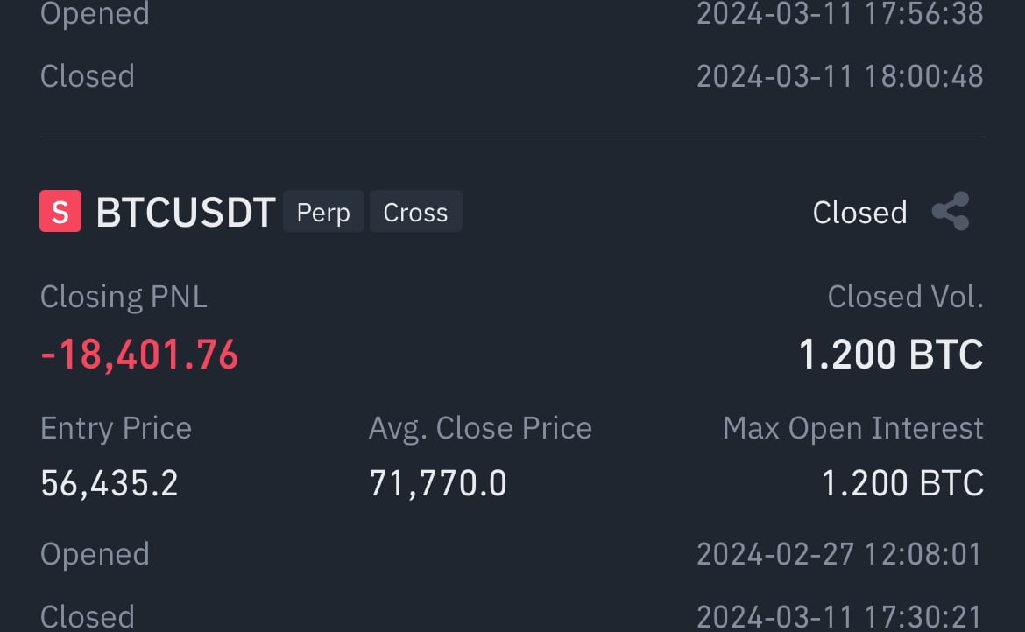This screenshot has width=1025, height=632.
Task: Select the Perp tag
Action: pos(323,213)
